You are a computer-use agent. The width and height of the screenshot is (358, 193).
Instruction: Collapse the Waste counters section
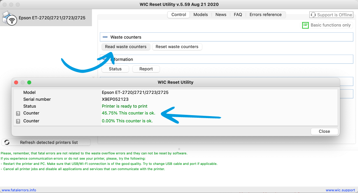tap(105, 37)
